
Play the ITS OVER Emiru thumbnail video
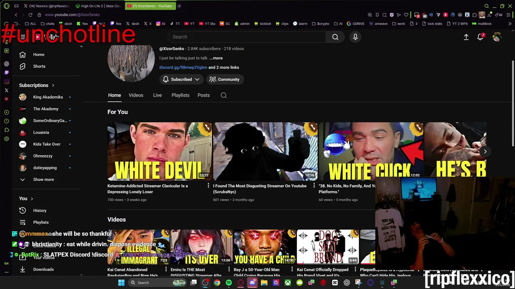201,247
